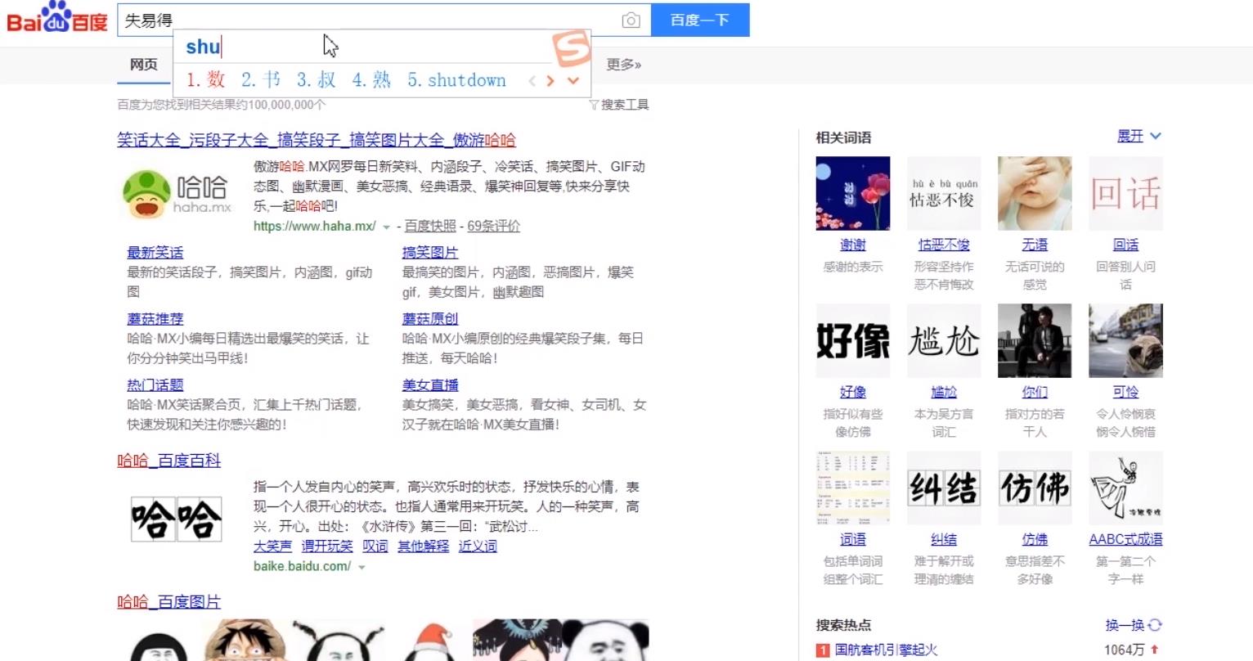This screenshot has width=1253, height=661.
Task: Open 哈哈_百度图片 result
Action: point(169,602)
